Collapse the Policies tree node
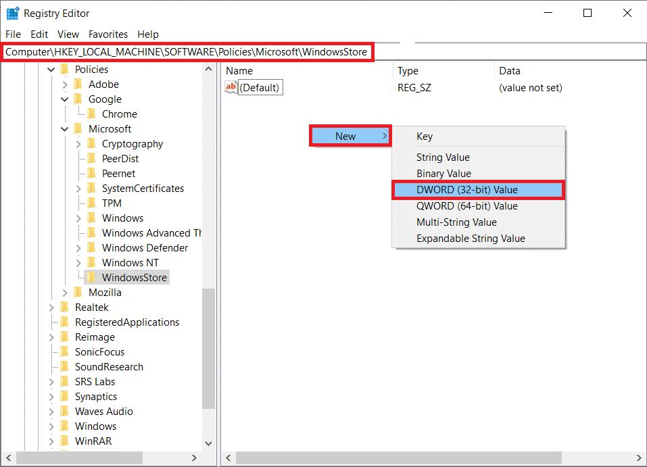 click(x=51, y=70)
